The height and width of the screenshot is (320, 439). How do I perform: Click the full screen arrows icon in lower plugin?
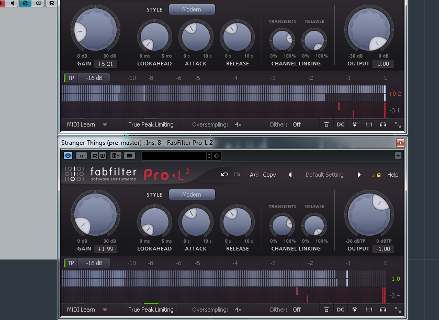(x=398, y=310)
